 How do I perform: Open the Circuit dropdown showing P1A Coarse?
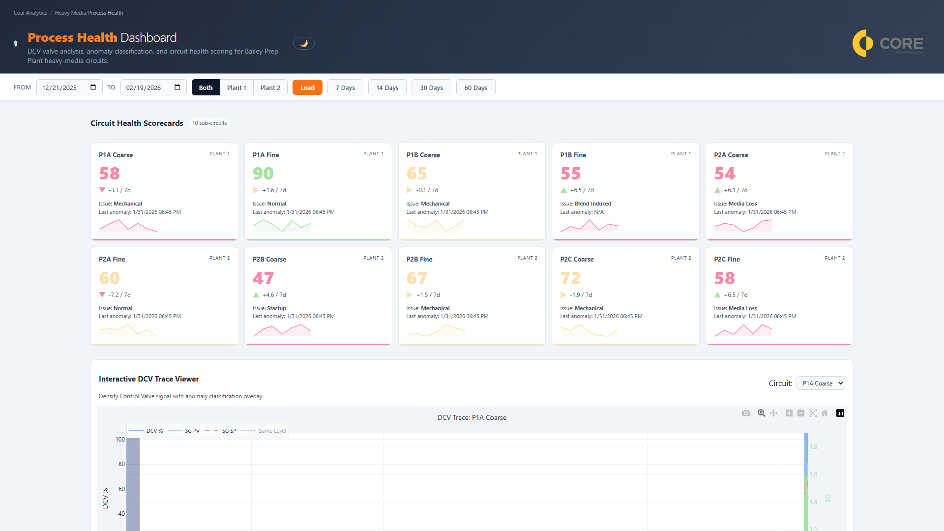(x=820, y=383)
